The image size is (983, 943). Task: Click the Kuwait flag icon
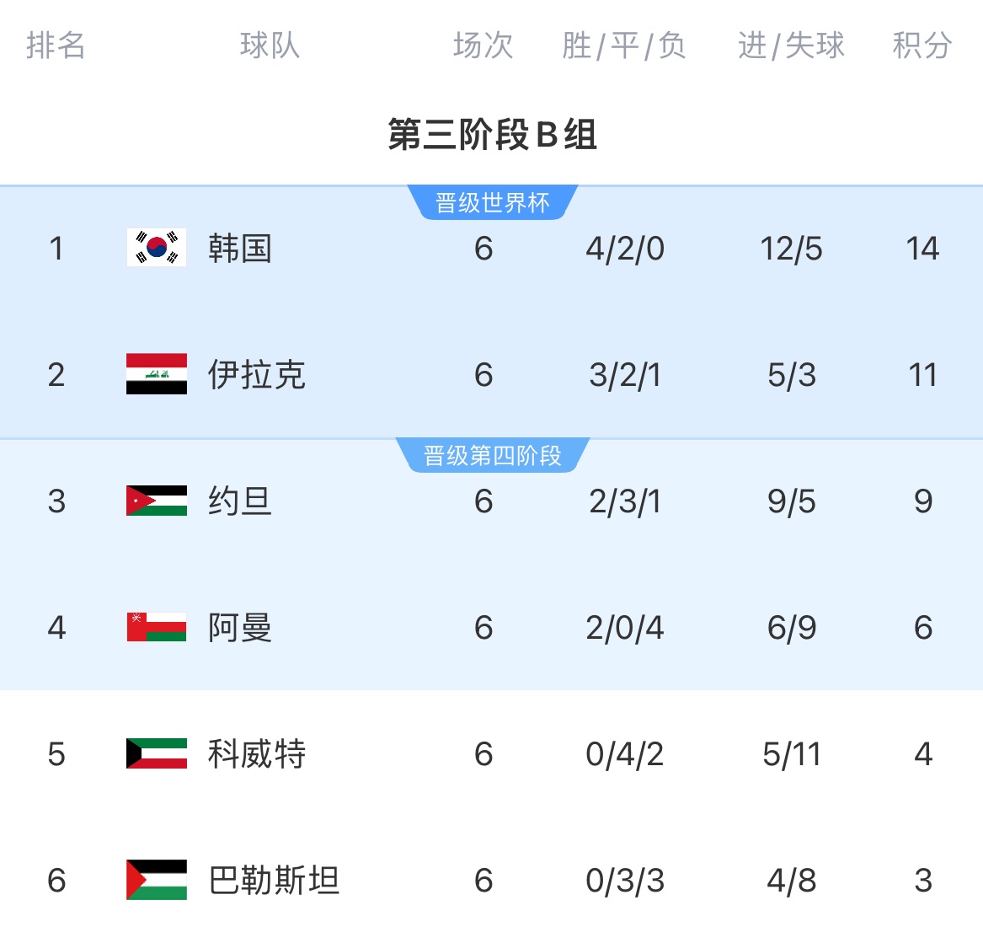[x=157, y=753]
